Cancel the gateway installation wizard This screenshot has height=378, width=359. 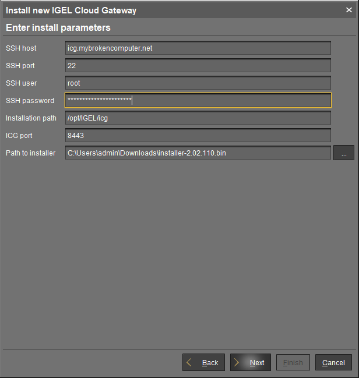pyautogui.click(x=333, y=362)
